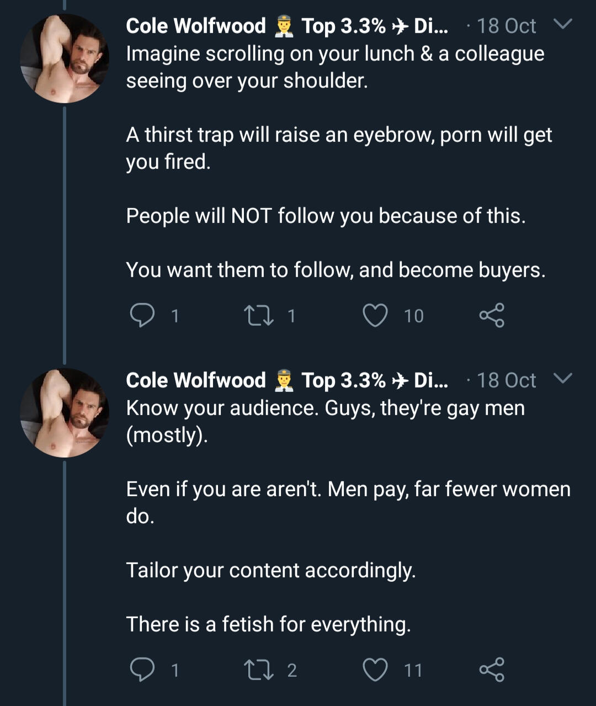Image resolution: width=596 pixels, height=706 pixels.
Task: Click Cole Wolfwood name on second tweet
Action: click(196, 380)
